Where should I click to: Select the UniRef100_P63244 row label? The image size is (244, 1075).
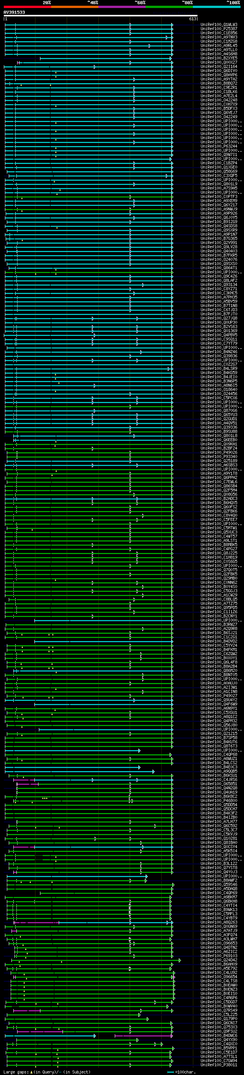coord(219,146)
